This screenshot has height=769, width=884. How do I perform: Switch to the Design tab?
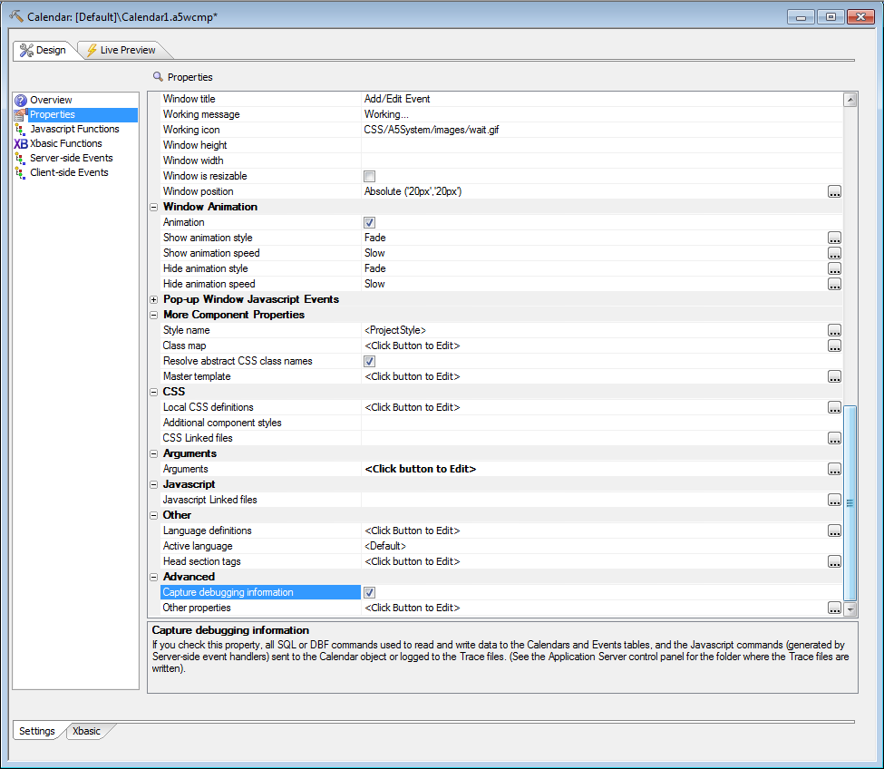(x=43, y=50)
